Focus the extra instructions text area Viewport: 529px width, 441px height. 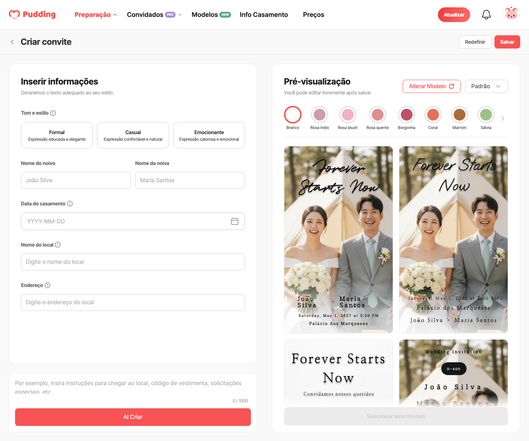pyautogui.click(x=133, y=387)
